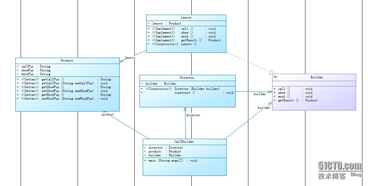The image size is (368, 186).
Task: Click Director's 'builder : Builder' attribute
Action: click(158, 84)
